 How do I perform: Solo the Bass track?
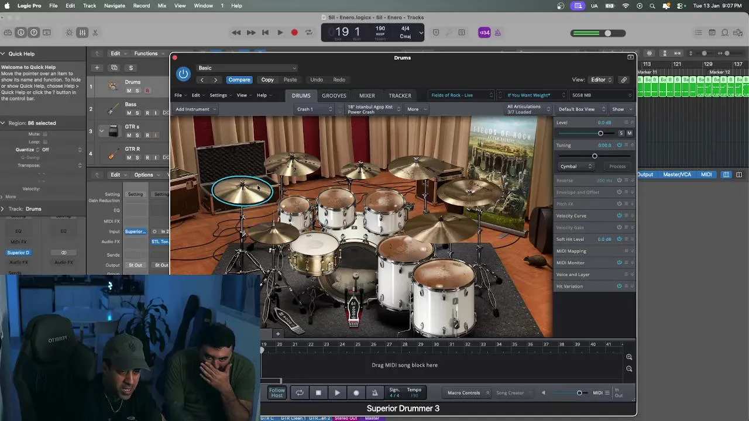point(138,113)
